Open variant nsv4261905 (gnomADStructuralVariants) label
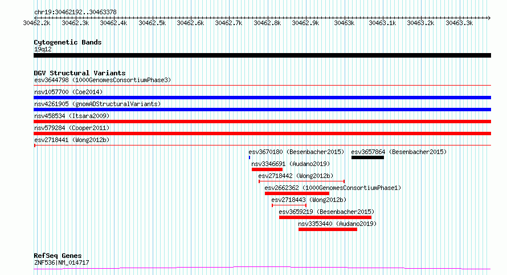Viewport: 507px width, 275px height. [97, 104]
